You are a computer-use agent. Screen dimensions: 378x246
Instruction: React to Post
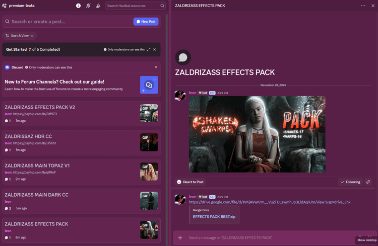[x=191, y=182]
